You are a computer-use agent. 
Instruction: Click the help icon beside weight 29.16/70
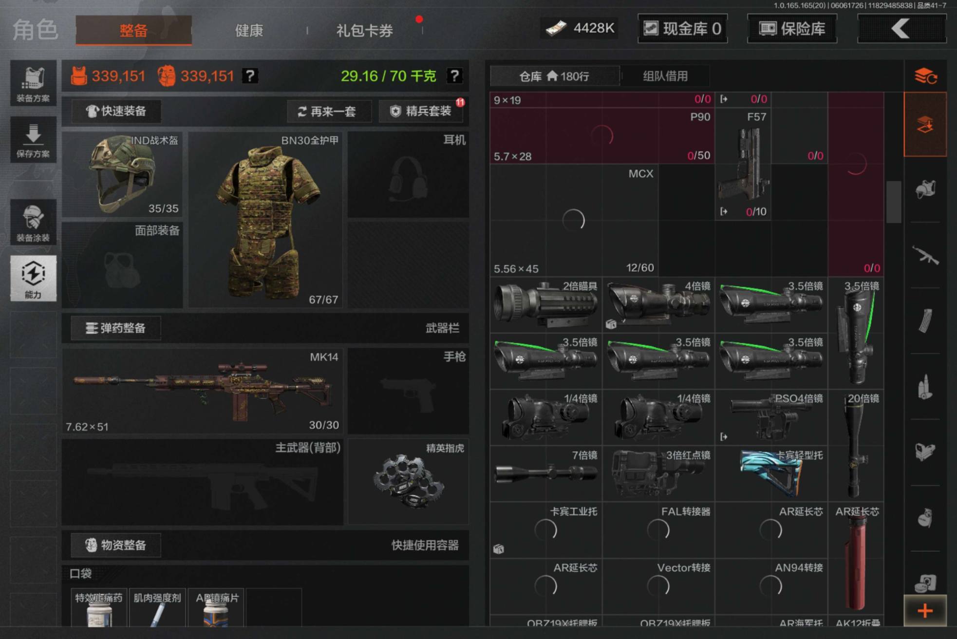(x=454, y=75)
